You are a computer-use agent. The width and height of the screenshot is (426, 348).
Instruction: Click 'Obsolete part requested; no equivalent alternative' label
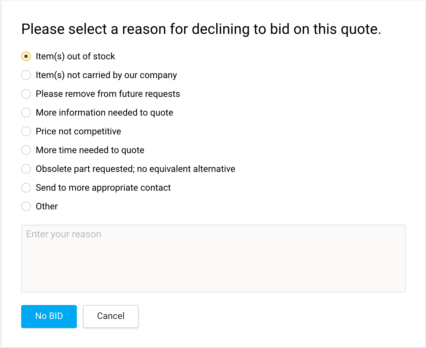point(135,169)
